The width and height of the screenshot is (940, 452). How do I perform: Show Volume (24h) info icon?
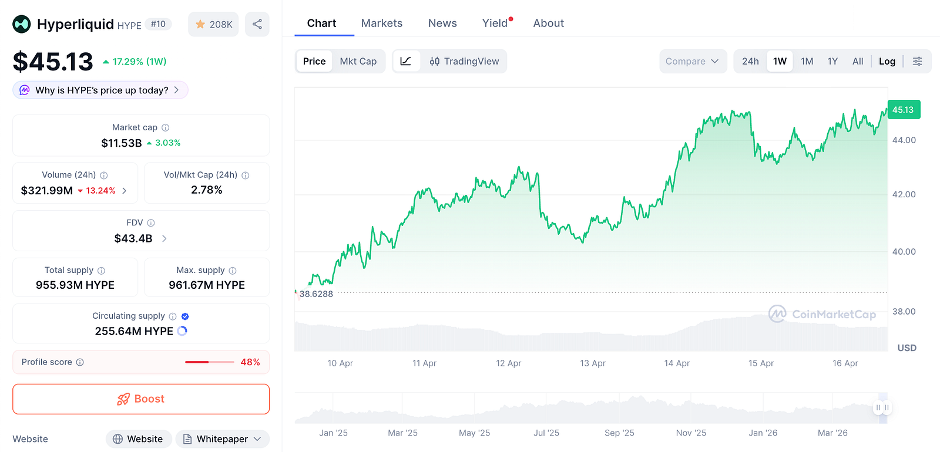(x=104, y=175)
